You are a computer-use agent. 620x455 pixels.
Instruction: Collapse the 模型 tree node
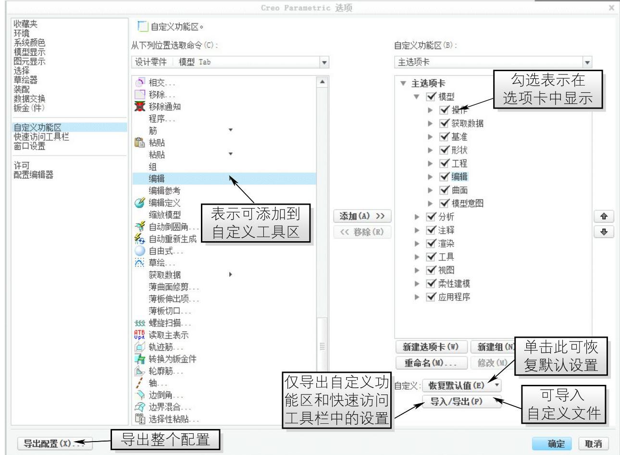[x=417, y=97]
